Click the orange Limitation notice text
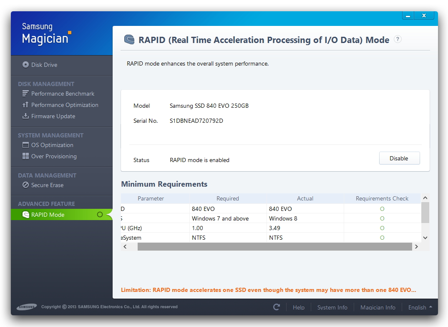 (x=269, y=290)
